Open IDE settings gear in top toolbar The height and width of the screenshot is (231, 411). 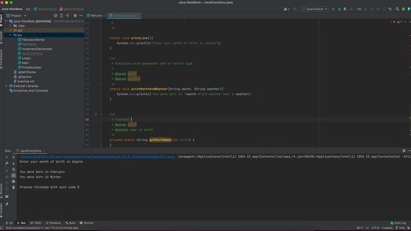(x=403, y=9)
